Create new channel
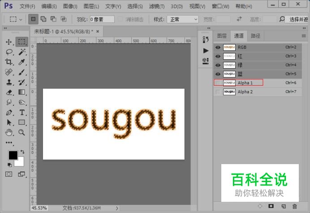310x213 pixels. pyautogui.click(x=284, y=206)
